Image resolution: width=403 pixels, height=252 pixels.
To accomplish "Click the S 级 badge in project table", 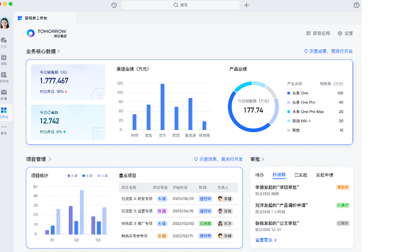I will pos(162,236).
